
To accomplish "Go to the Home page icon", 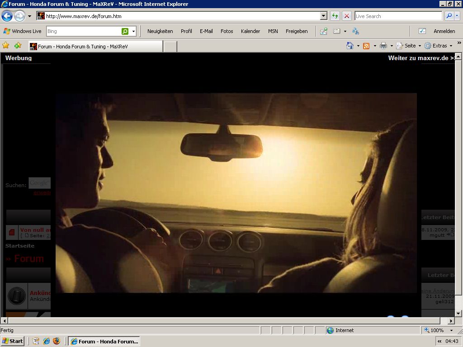I will 350,46.
